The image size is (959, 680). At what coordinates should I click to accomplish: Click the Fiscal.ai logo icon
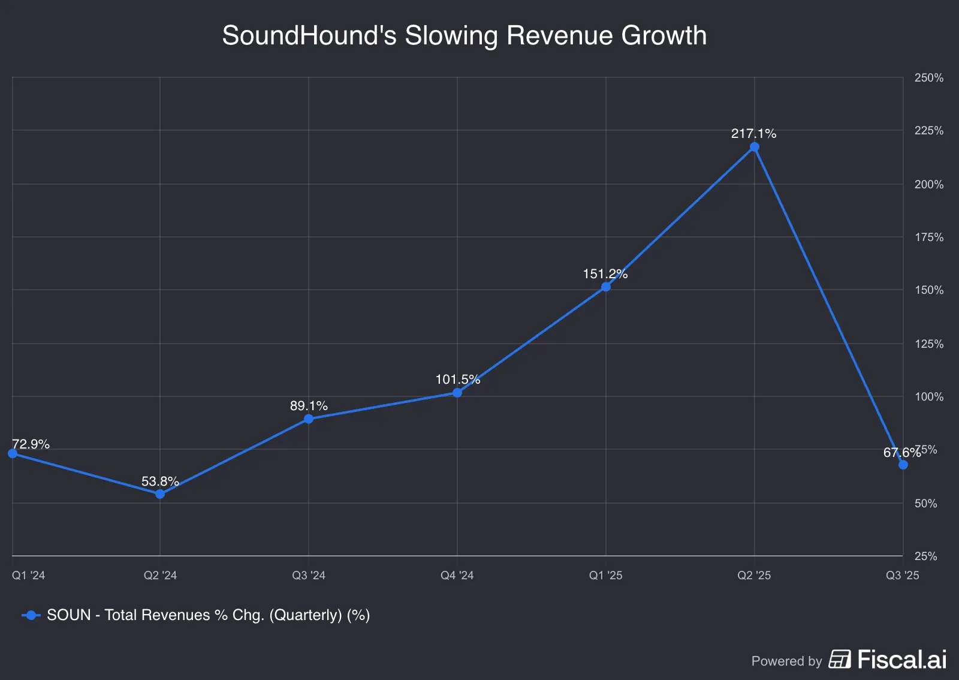click(x=839, y=661)
